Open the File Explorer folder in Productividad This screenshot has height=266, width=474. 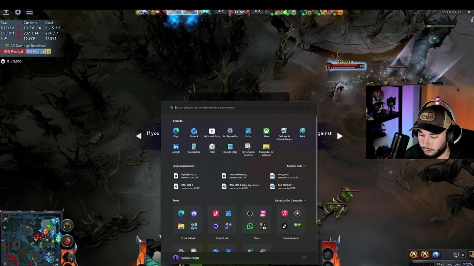point(181,226)
